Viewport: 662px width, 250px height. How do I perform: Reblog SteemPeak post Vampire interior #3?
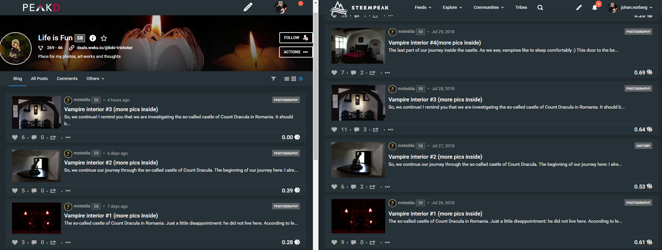point(376,130)
